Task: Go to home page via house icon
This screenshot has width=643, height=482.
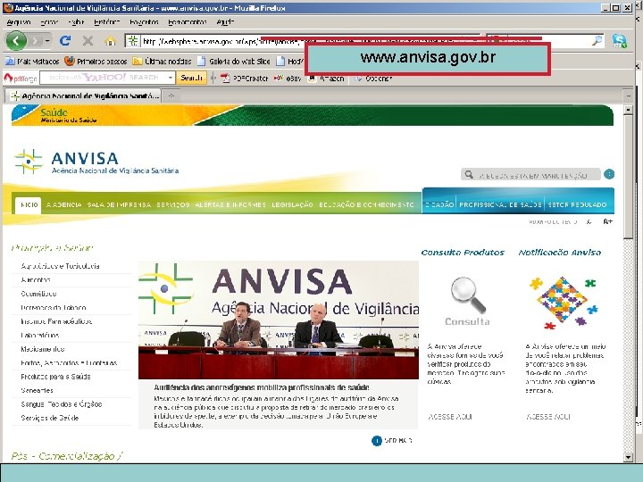Action: (110, 41)
